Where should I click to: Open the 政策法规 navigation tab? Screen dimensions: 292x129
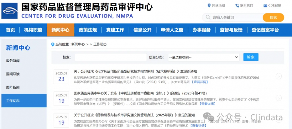tap(88, 30)
